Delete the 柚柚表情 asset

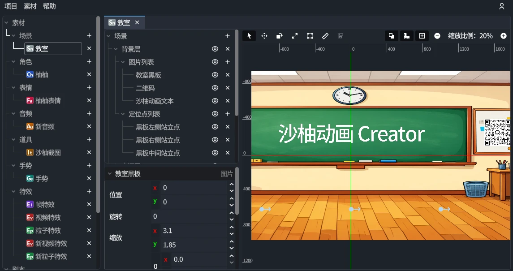(x=89, y=100)
